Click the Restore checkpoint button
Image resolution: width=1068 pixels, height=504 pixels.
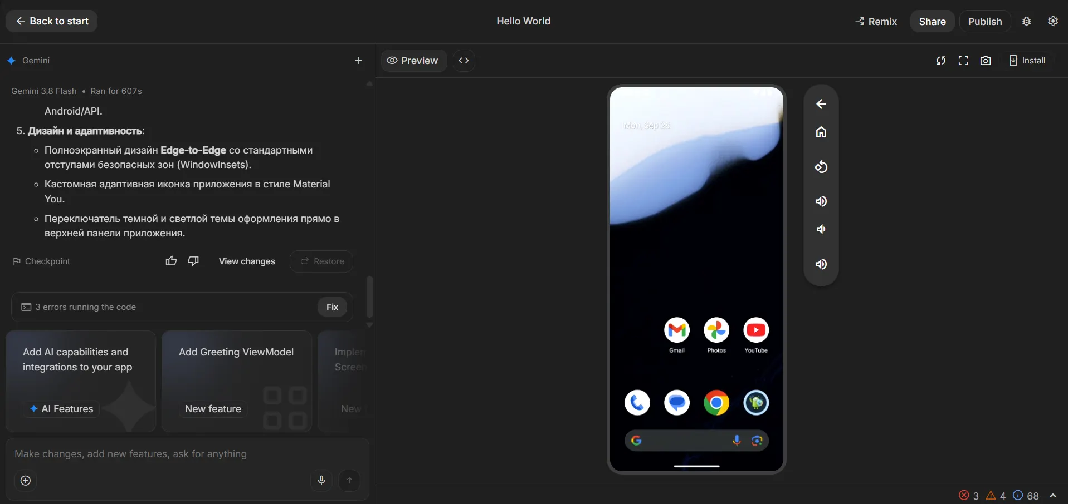point(321,261)
